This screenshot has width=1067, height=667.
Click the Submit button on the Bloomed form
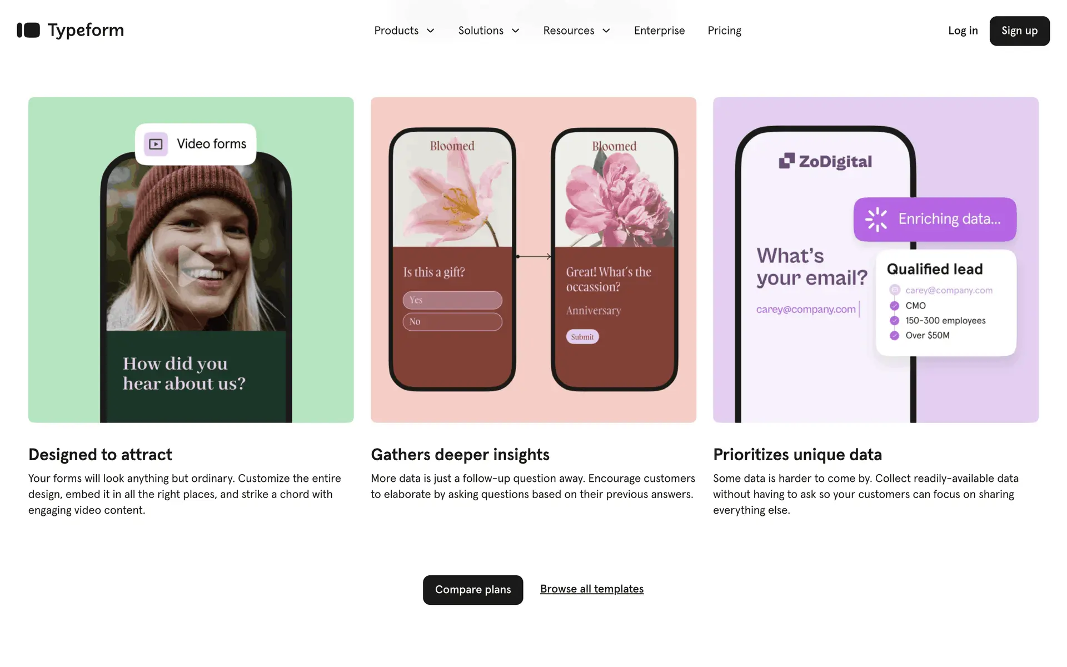(x=582, y=337)
